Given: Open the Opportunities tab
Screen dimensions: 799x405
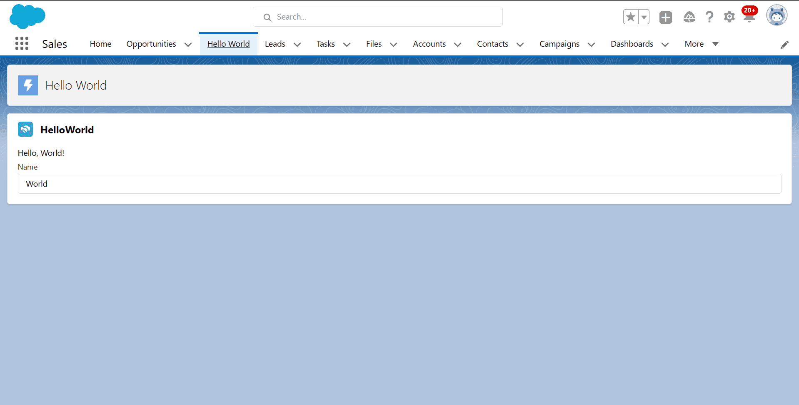Looking at the screenshot, I should coord(151,44).
